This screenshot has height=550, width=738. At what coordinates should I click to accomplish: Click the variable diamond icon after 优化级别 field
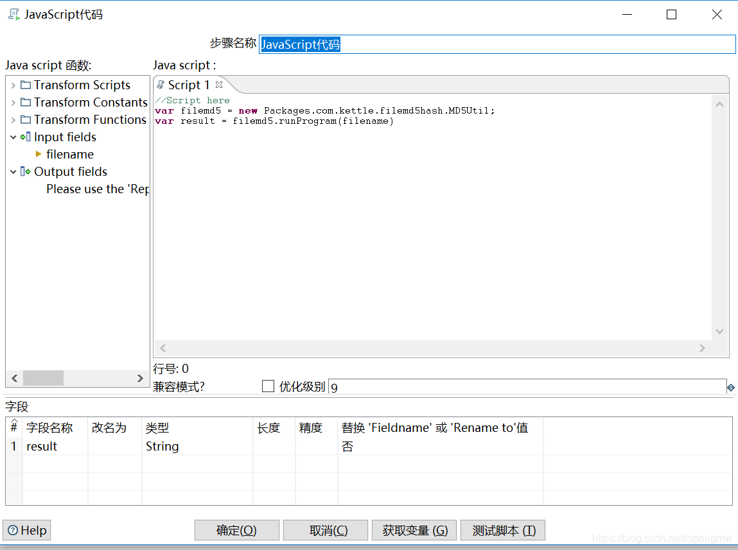[x=732, y=386]
